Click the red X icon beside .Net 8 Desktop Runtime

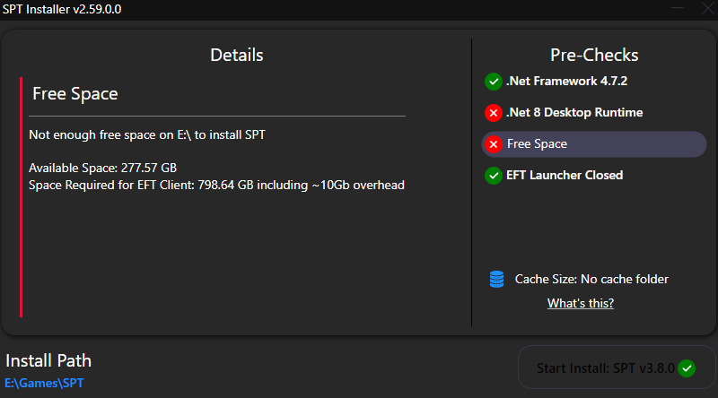click(x=493, y=113)
